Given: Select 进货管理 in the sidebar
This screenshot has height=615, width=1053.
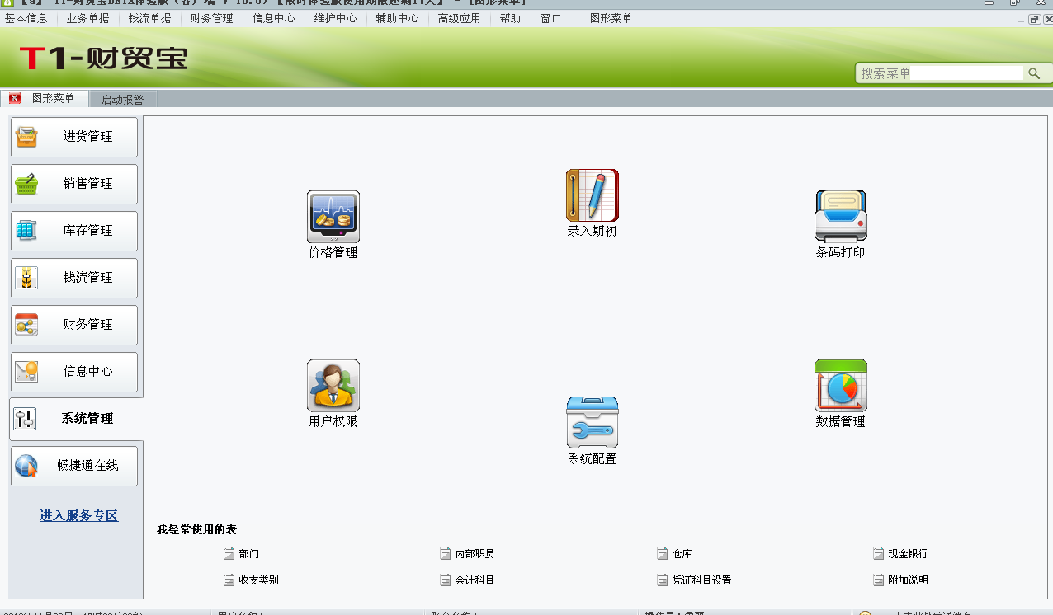Looking at the screenshot, I should (74, 137).
